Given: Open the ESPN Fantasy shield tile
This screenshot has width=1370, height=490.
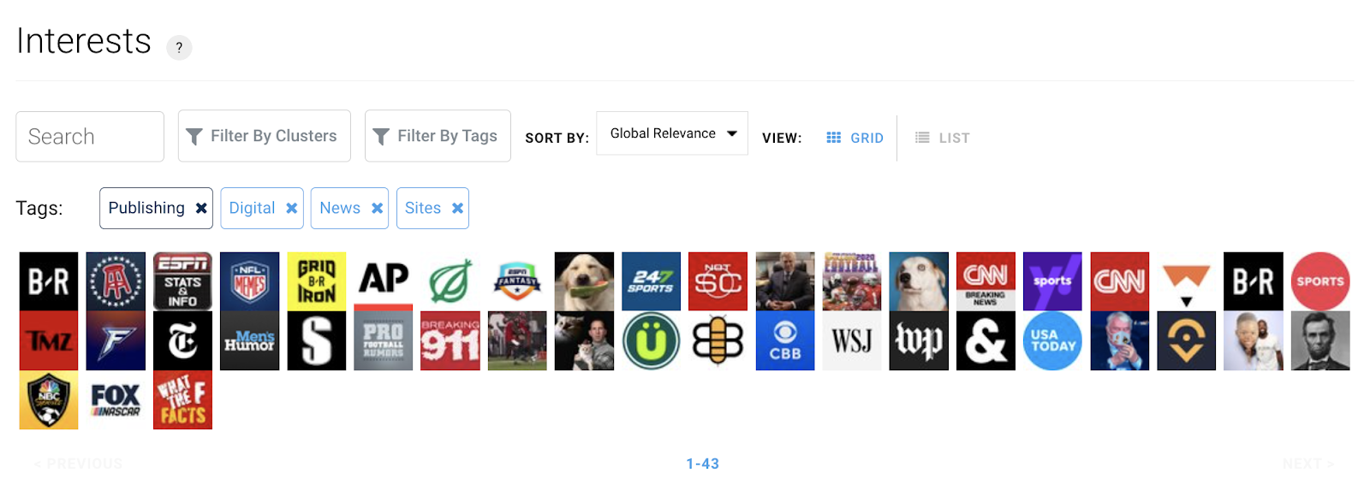Looking at the screenshot, I should (x=517, y=281).
